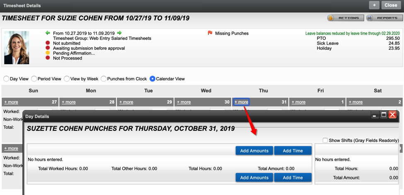Viewport: 404px width, 195px height.
Task: Click Suzie Cohen's profile photo
Action: pyautogui.click(x=17, y=48)
